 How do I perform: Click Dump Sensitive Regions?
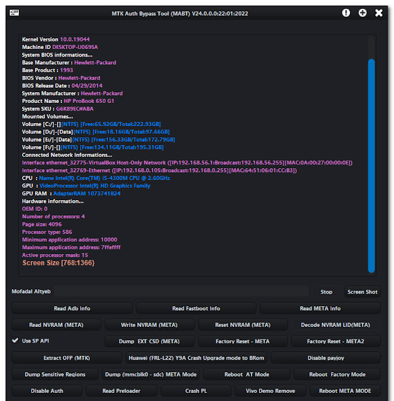pos(55,375)
